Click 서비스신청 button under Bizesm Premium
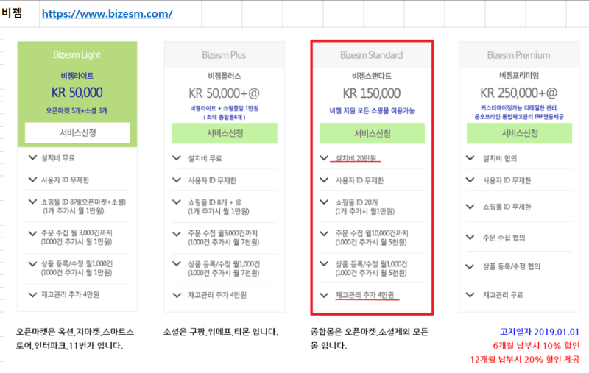 pyautogui.click(x=519, y=133)
